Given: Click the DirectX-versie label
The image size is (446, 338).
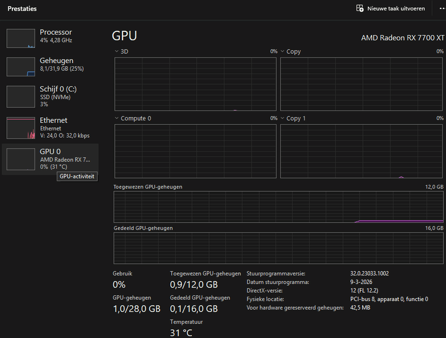Looking at the screenshot, I should [x=264, y=291].
